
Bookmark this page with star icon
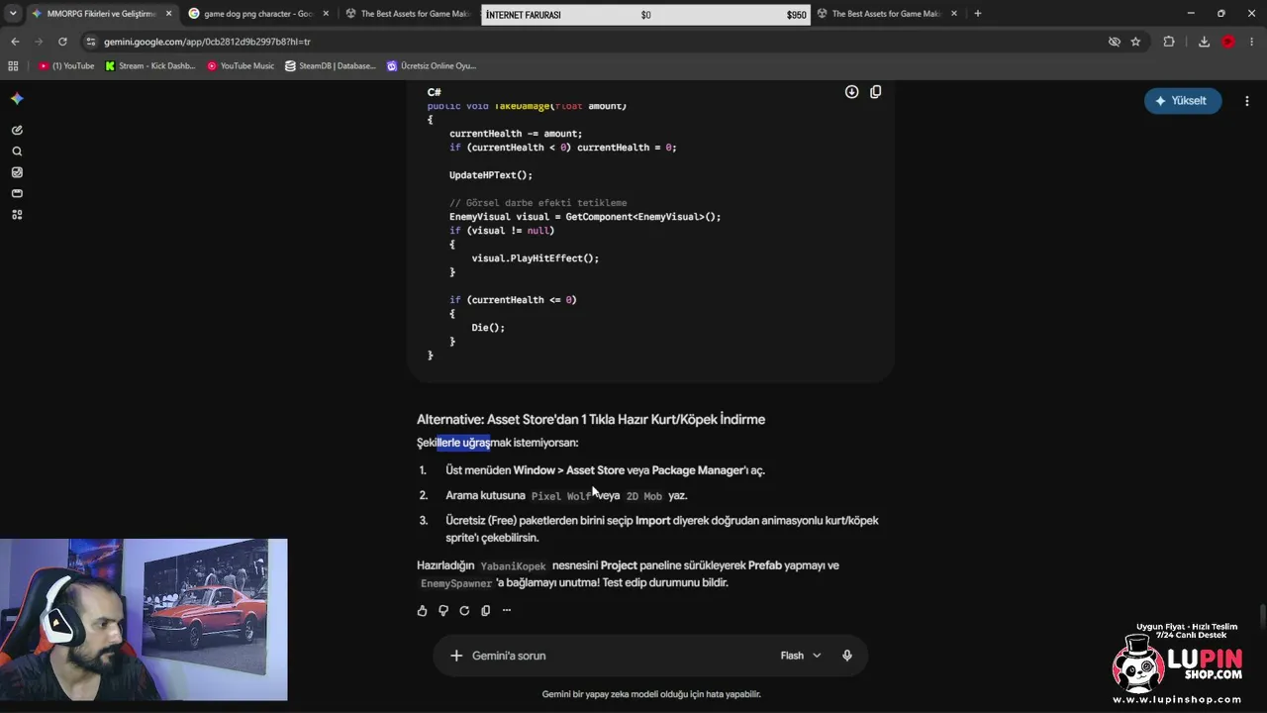pyautogui.click(x=1135, y=42)
